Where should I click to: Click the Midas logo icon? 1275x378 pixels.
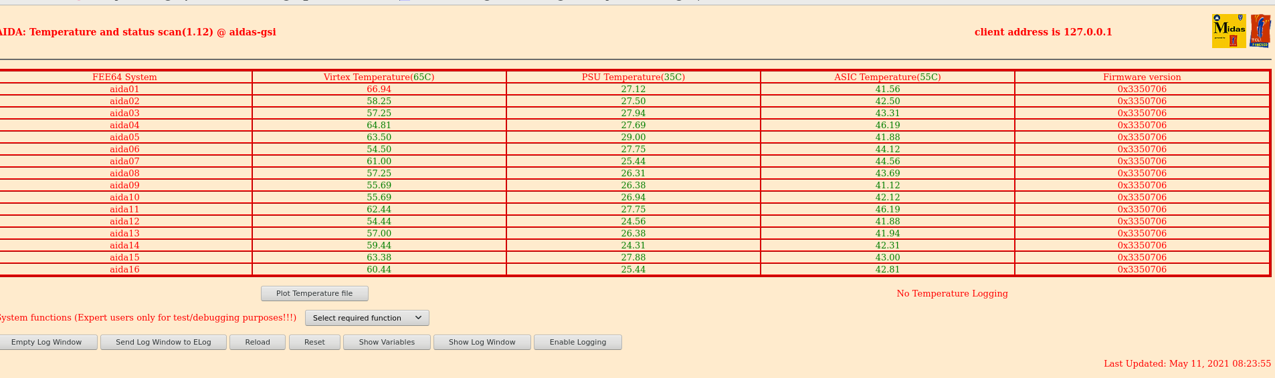(1229, 31)
